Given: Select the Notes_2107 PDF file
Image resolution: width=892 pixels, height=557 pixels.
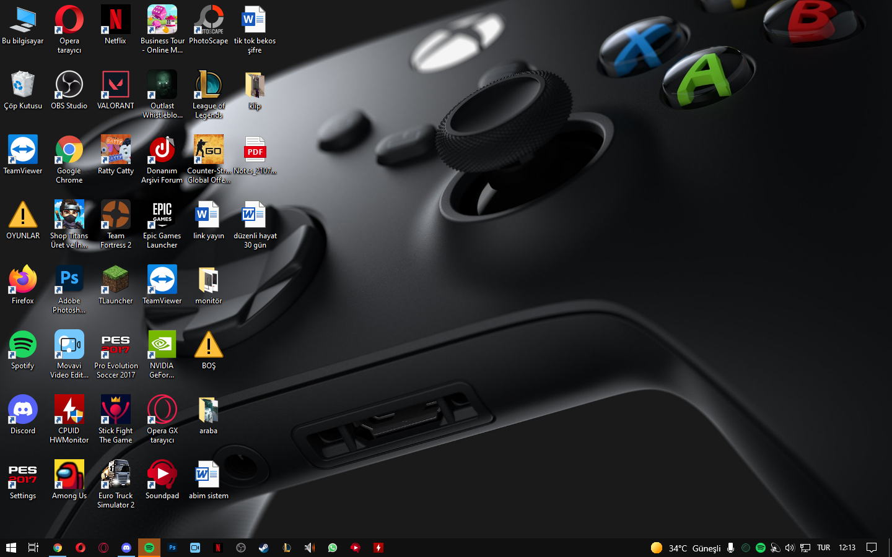Looking at the screenshot, I should [255, 155].
